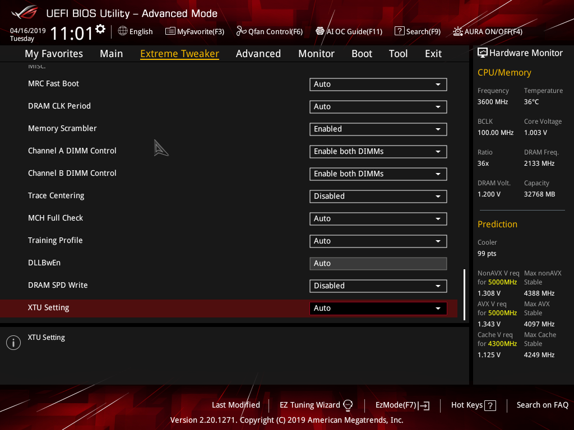Open AI OC Guide(F11)
Screen dimensions: 574x430
tap(349, 31)
